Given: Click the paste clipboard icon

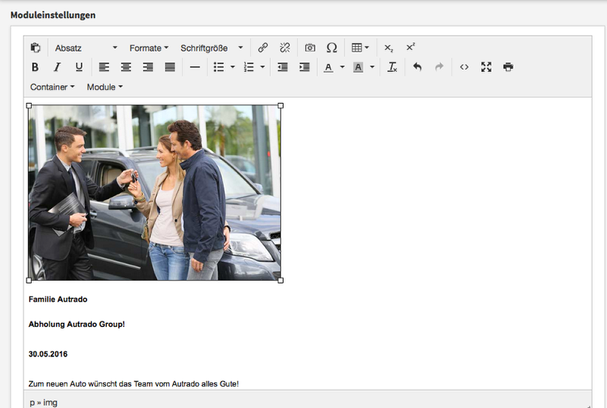Looking at the screenshot, I should click(35, 48).
